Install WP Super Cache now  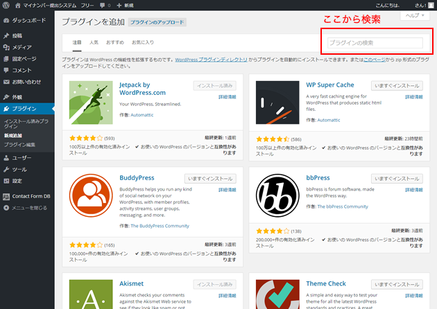[397, 86]
